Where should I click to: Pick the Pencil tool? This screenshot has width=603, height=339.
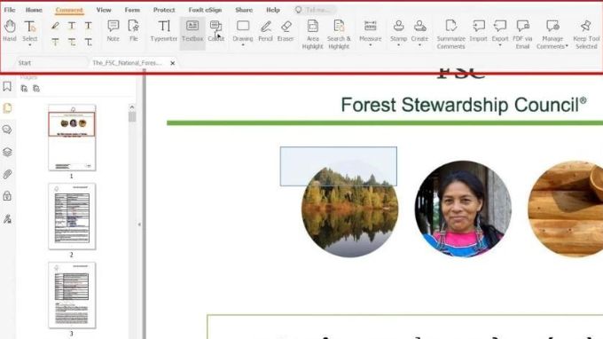(265, 30)
